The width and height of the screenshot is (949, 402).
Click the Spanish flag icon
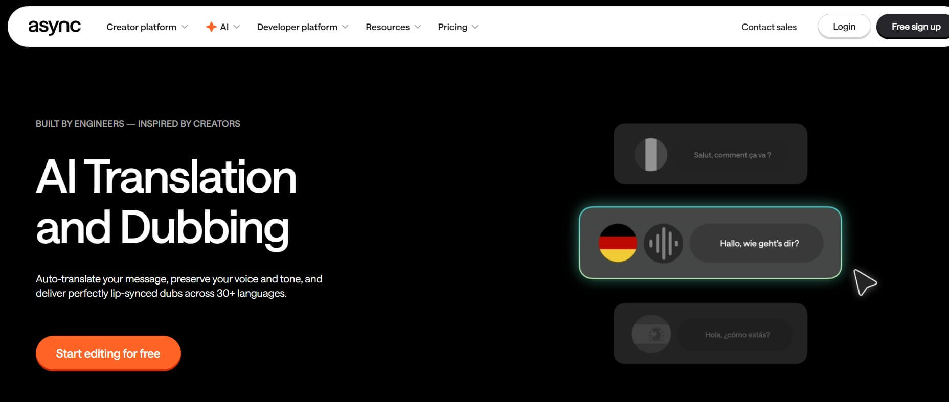(651, 335)
